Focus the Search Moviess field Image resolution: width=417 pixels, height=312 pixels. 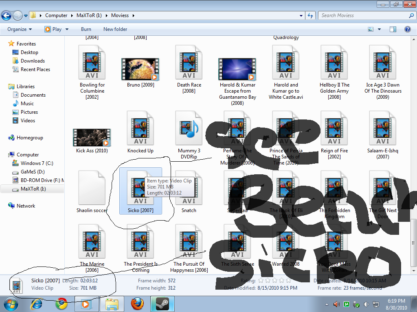(367, 15)
